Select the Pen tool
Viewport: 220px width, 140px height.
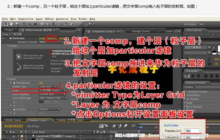[48, 24]
